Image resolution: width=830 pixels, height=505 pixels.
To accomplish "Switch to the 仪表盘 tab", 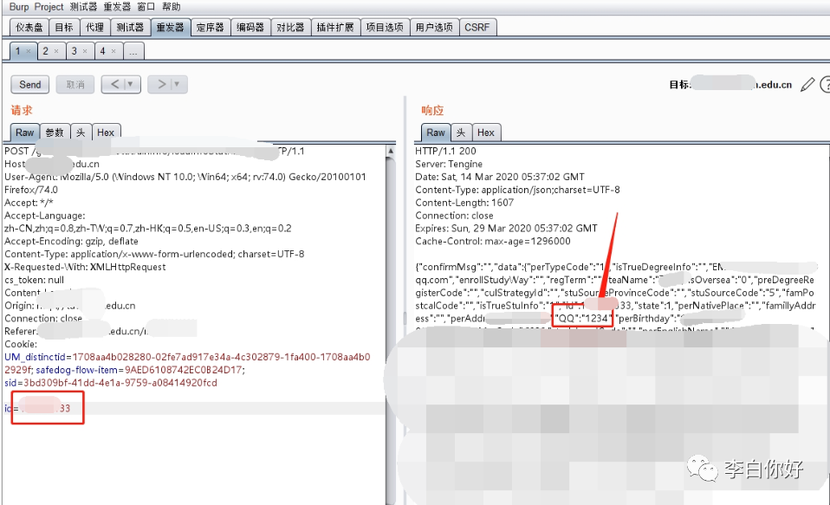I will click(x=29, y=27).
